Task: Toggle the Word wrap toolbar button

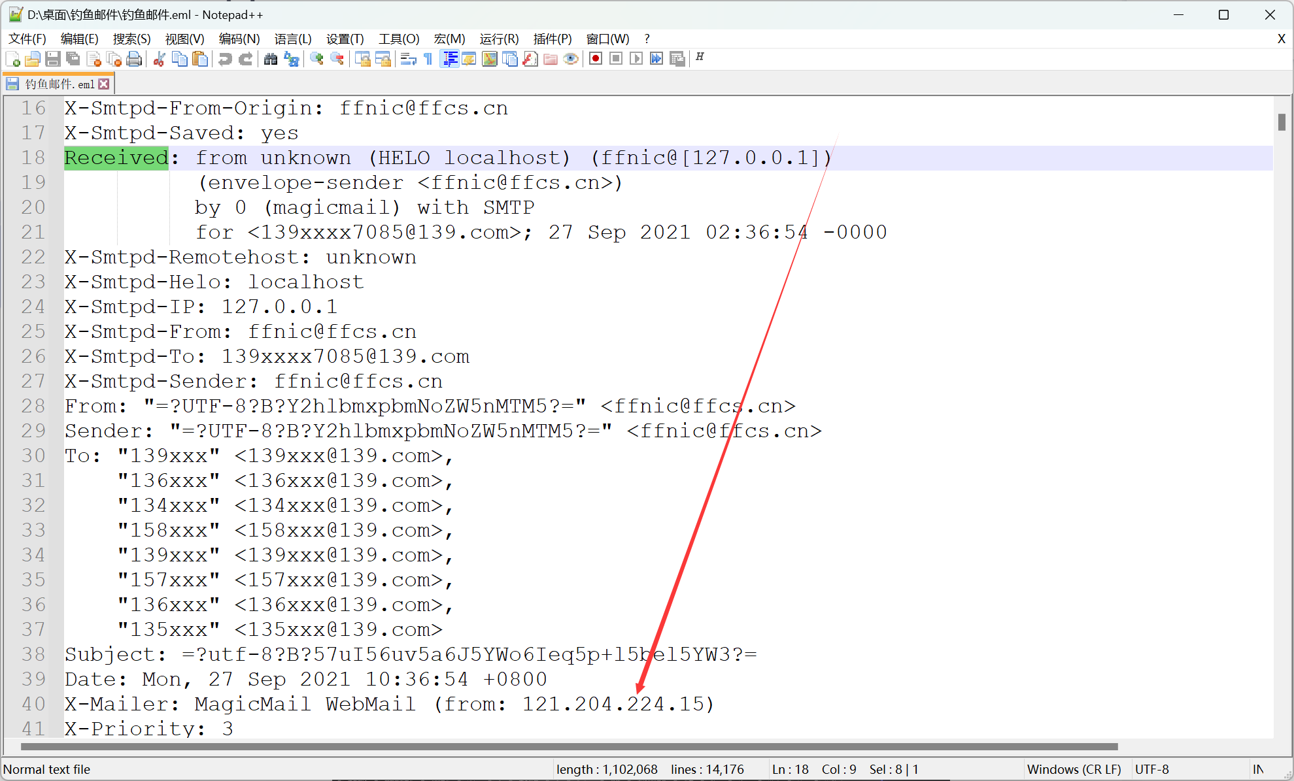Action: (x=409, y=59)
